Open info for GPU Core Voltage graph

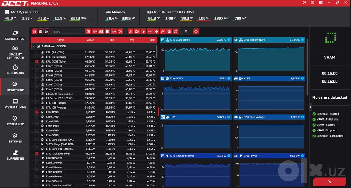303,117
